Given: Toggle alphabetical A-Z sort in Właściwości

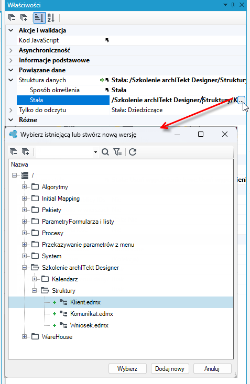Looking at the screenshot, I should [x=51, y=18].
